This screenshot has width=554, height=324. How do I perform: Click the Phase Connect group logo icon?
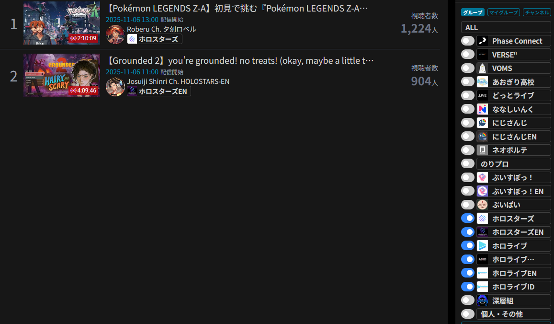click(482, 41)
